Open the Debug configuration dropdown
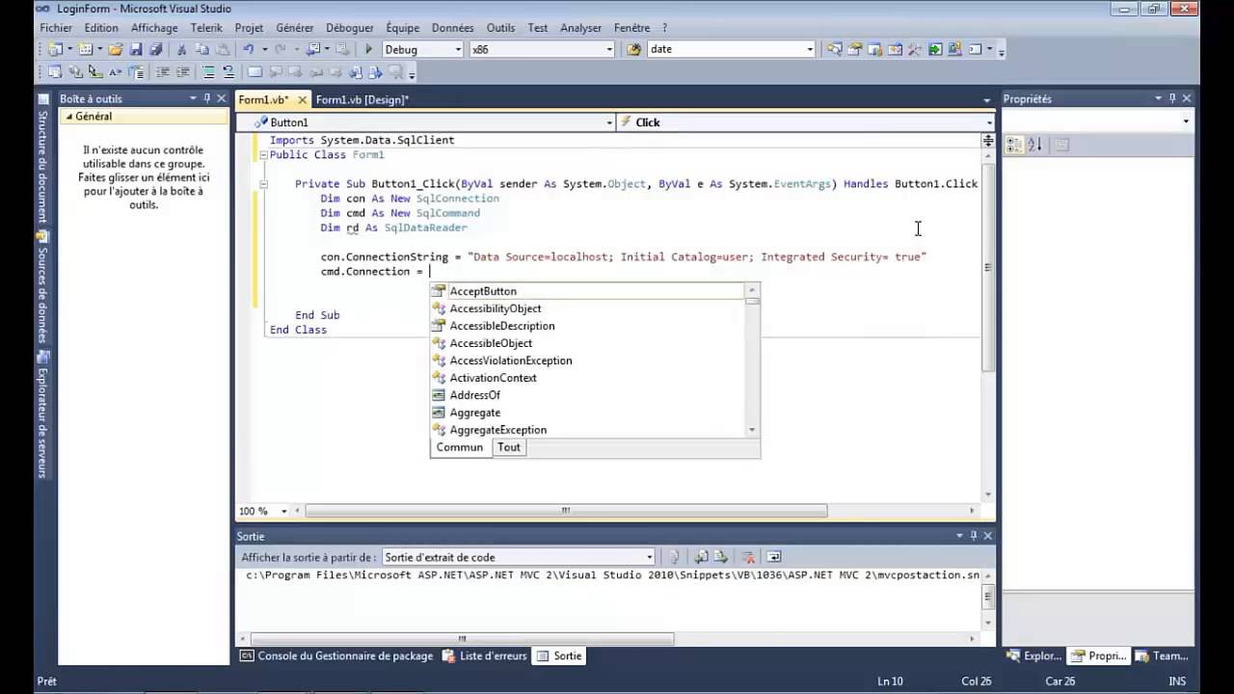The height and width of the screenshot is (694, 1234). (x=456, y=49)
